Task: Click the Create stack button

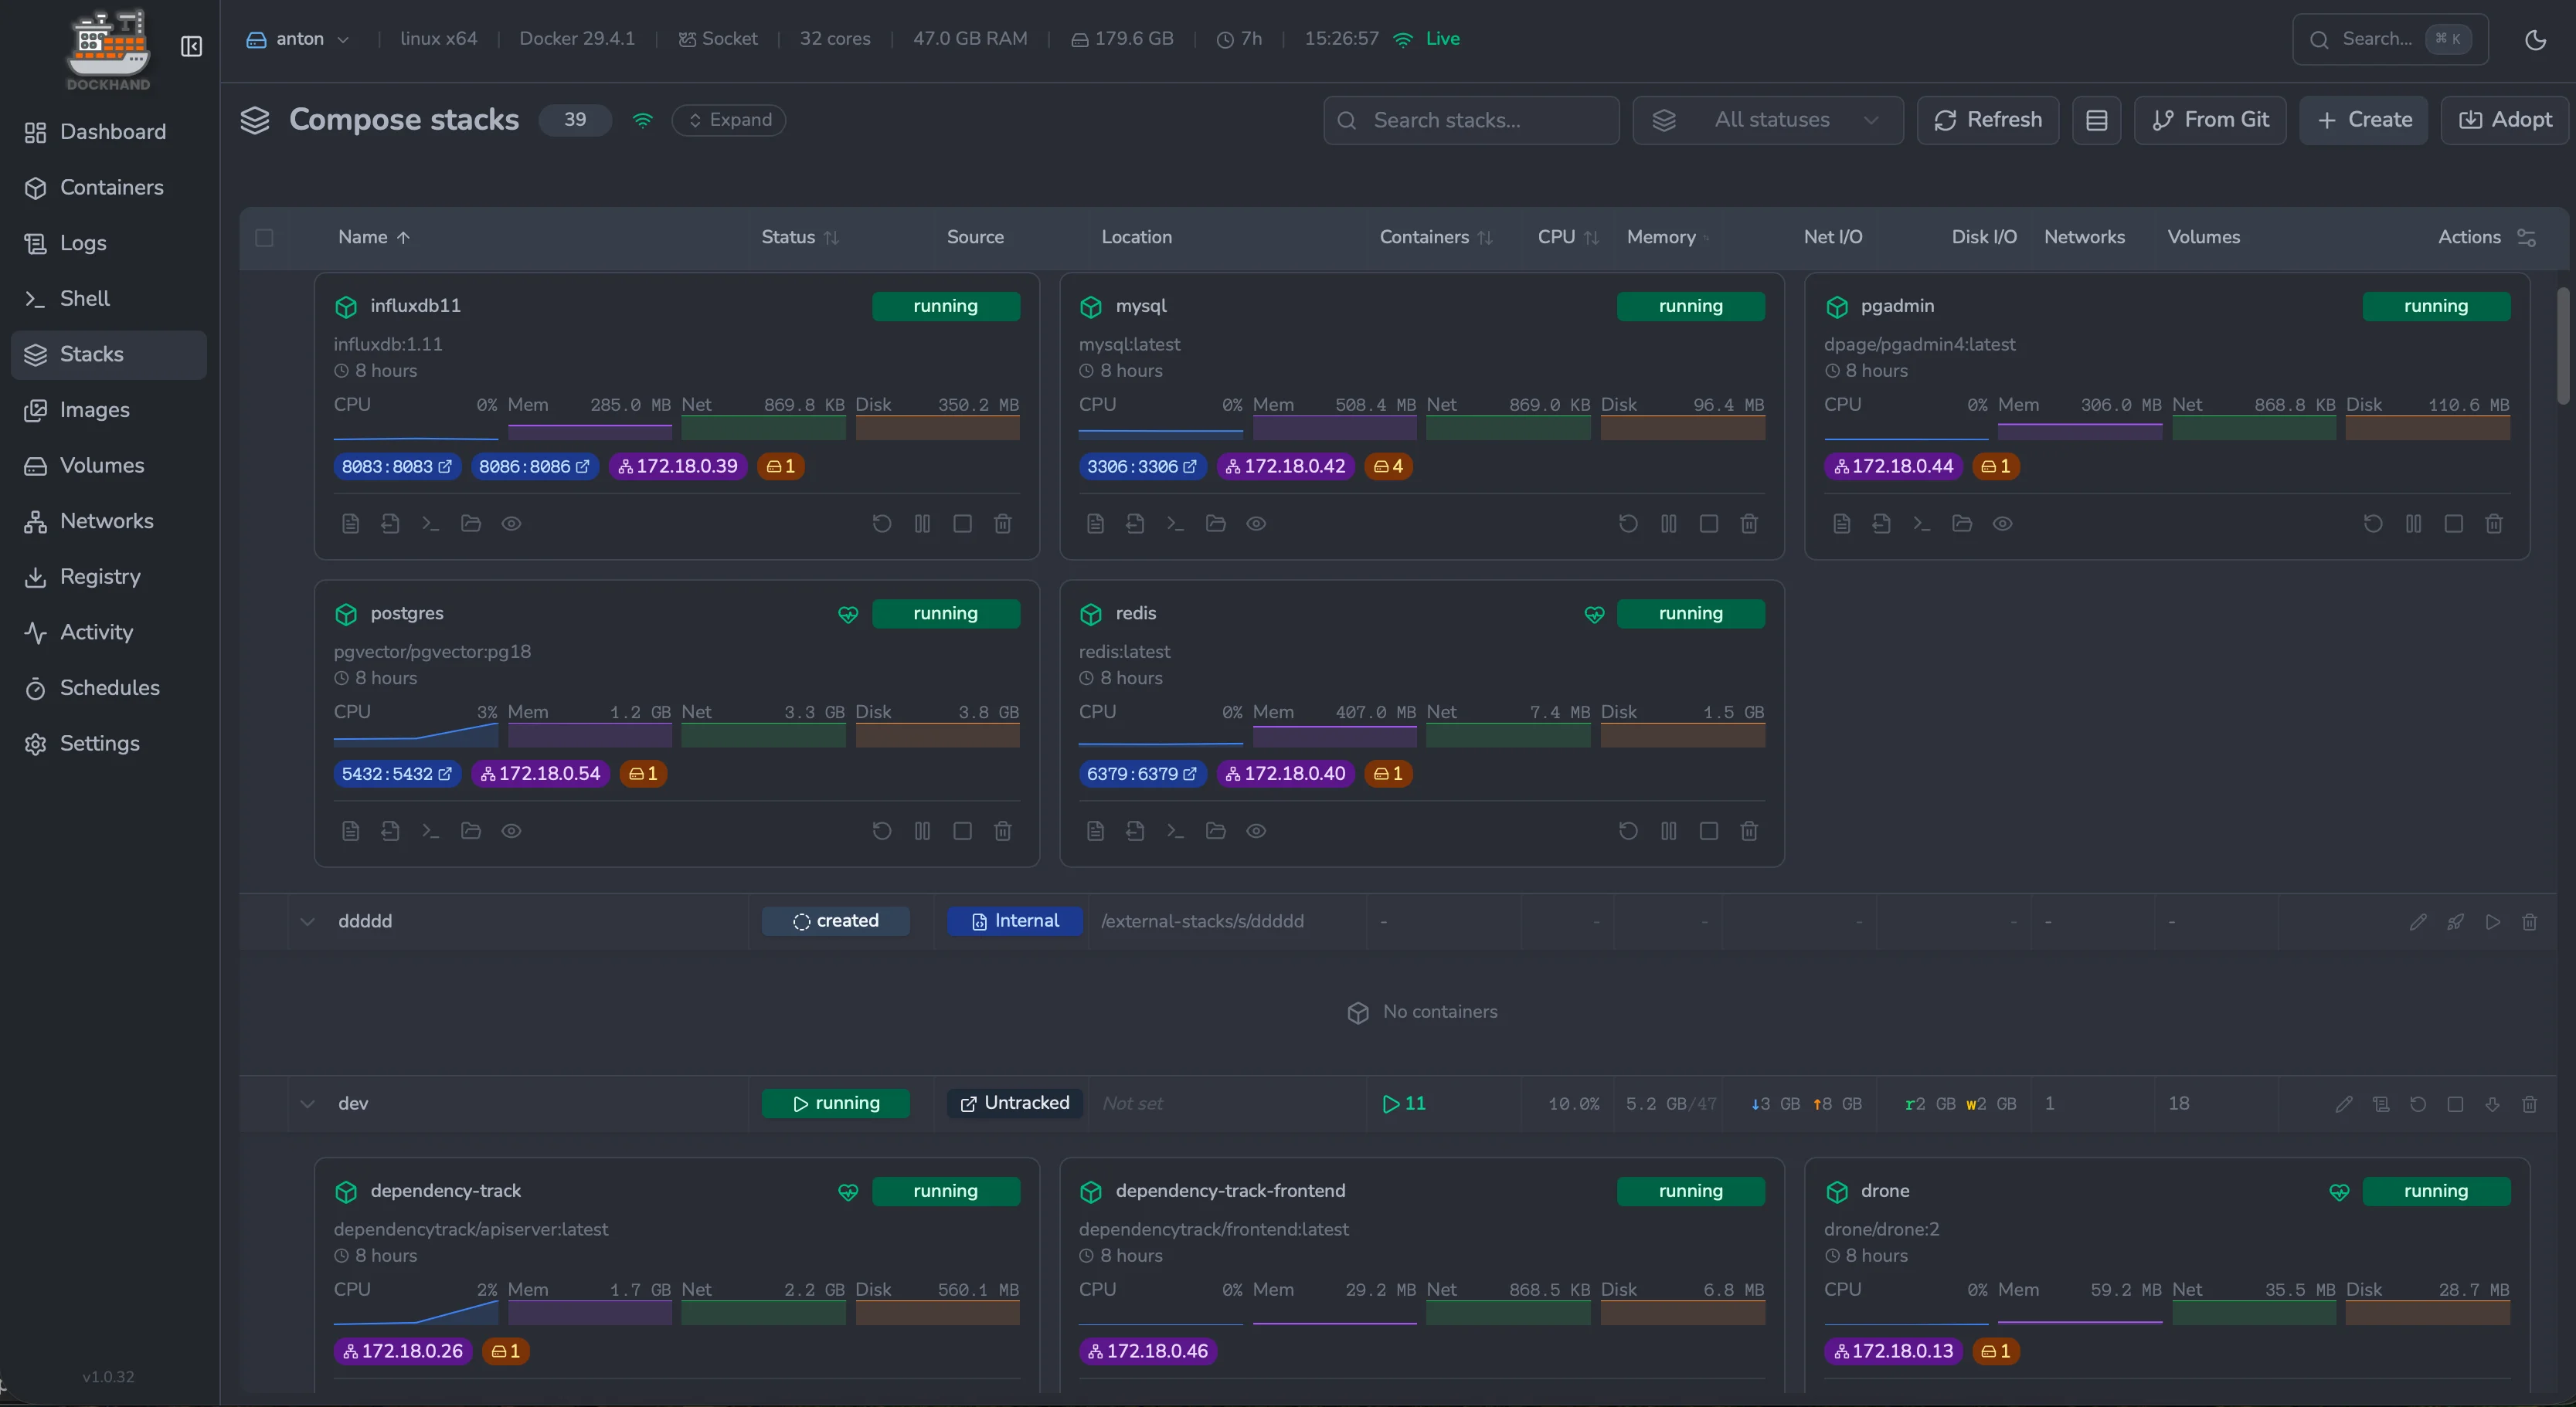Action: 2363,120
